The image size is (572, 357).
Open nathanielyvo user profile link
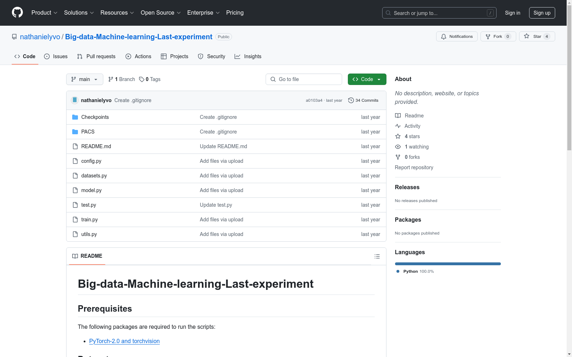point(40,37)
